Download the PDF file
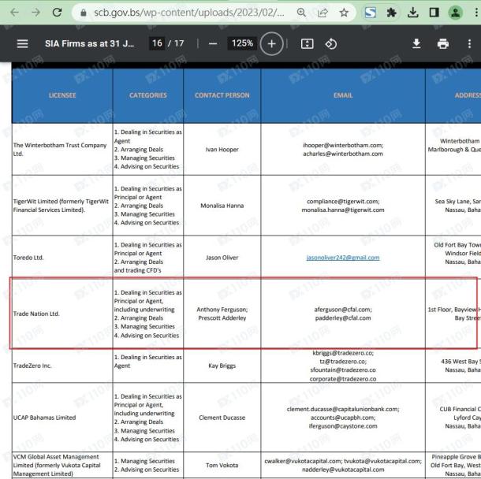481x479 pixels. coord(416,44)
